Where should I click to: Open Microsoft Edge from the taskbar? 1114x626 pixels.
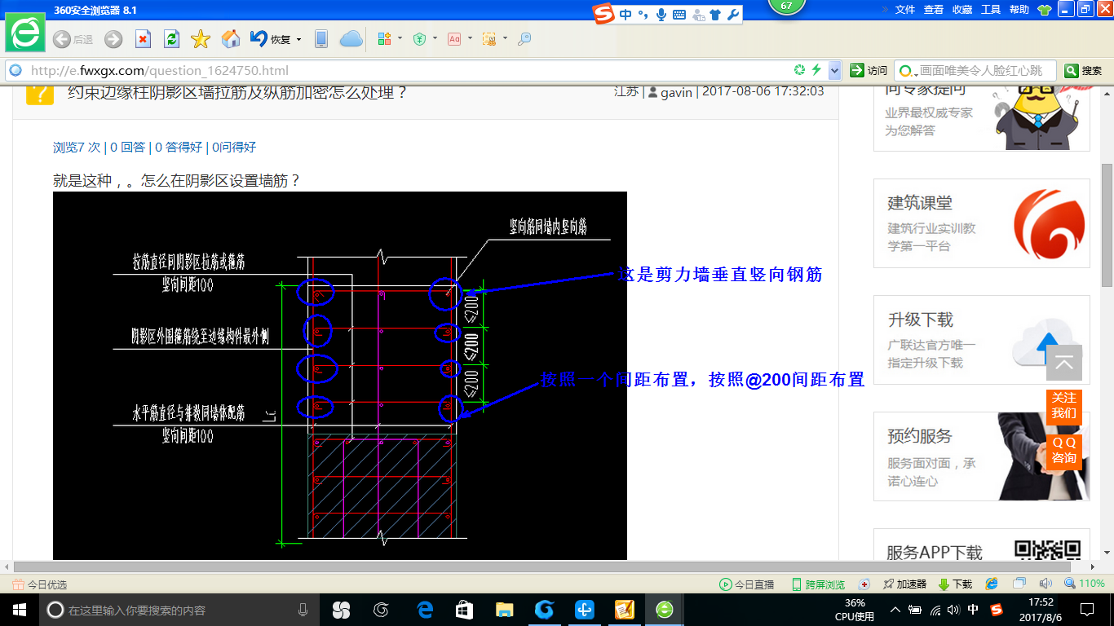424,610
